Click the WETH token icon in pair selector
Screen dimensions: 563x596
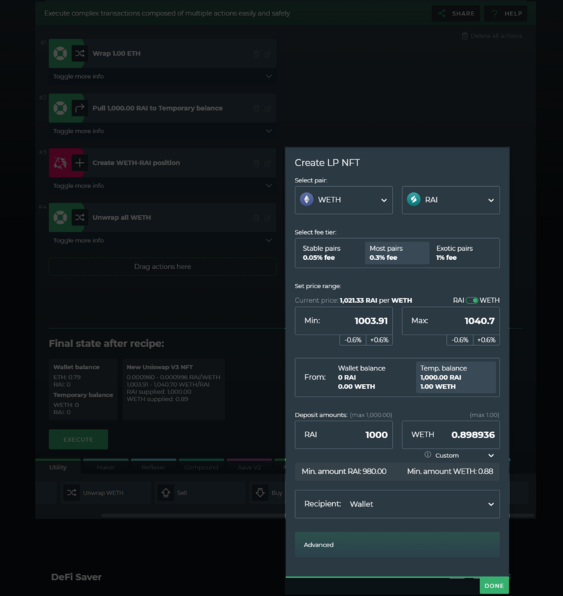[307, 199]
